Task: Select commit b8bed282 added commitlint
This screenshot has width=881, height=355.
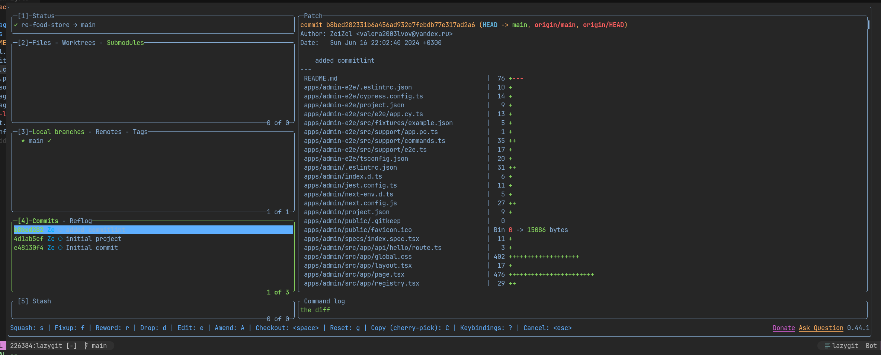Action: [x=153, y=230]
